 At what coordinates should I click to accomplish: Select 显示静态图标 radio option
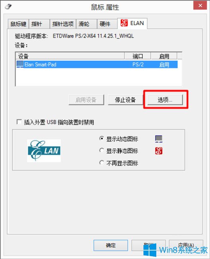tap(102, 150)
